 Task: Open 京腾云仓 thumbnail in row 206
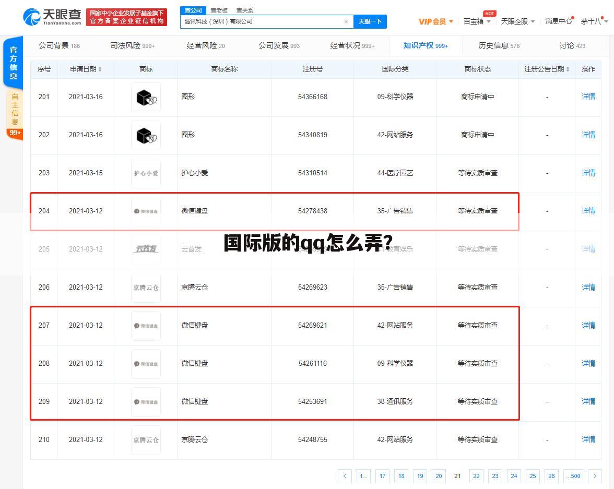pyautogui.click(x=146, y=288)
